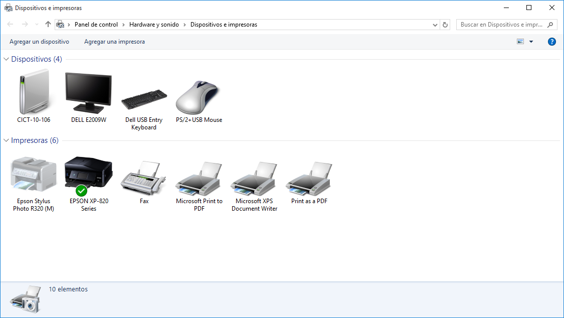Open the help question mark button
The image size is (564, 318).
pyautogui.click(x=552, y=42)
